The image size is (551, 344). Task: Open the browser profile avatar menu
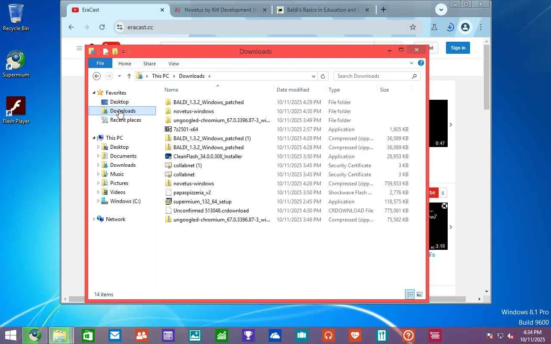click(465, 27)
